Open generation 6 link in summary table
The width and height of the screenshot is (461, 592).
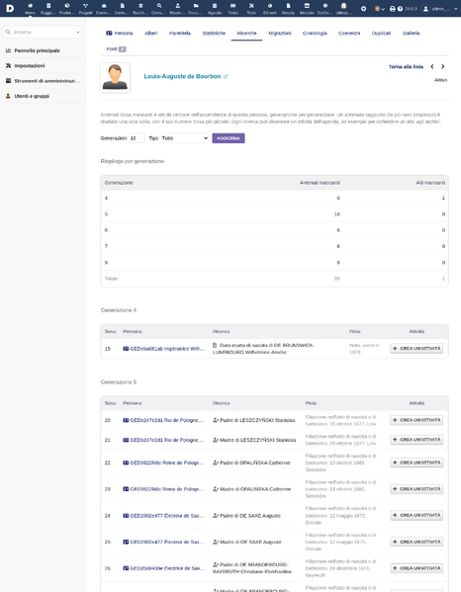pyautogui.click(x=106, y=230)
